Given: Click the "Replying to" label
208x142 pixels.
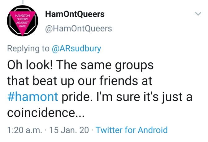Looking at the screenshot, I should [28, 48].
